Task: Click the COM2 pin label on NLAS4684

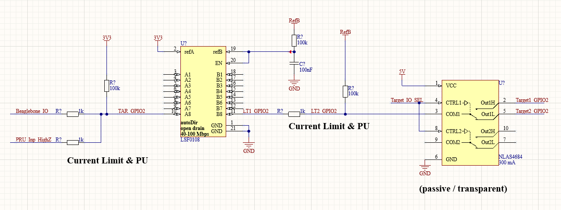Action: (453, 142)
